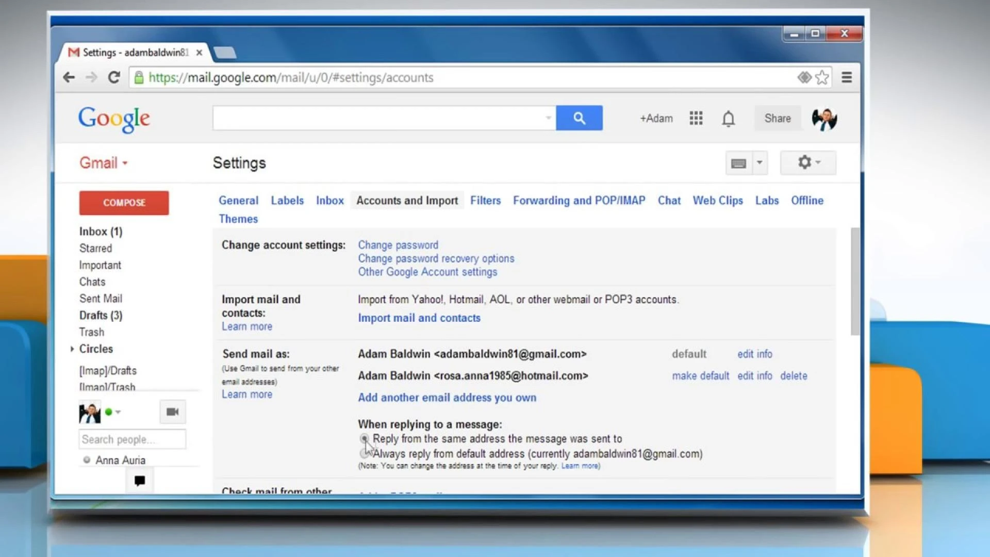
Task: Click the green presence status dot
Action: pyautogui.click(x=108, y=412)
